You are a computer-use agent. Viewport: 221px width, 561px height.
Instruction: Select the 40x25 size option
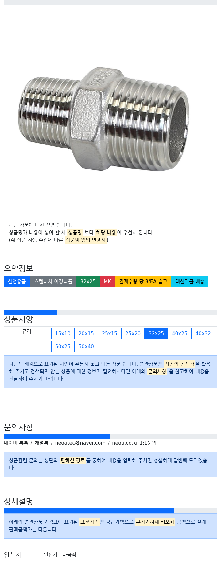pyautogui.click(x=180, y=333)
